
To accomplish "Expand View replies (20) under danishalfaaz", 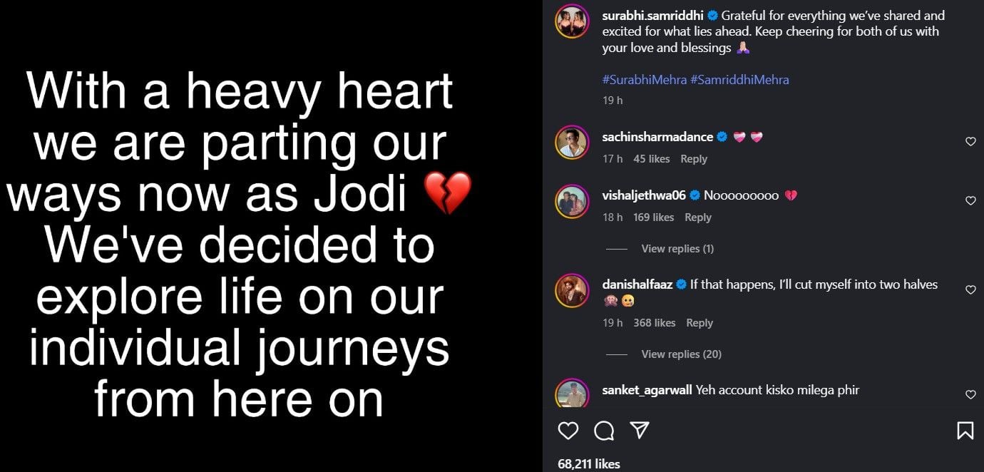I will tap(681, 354).
